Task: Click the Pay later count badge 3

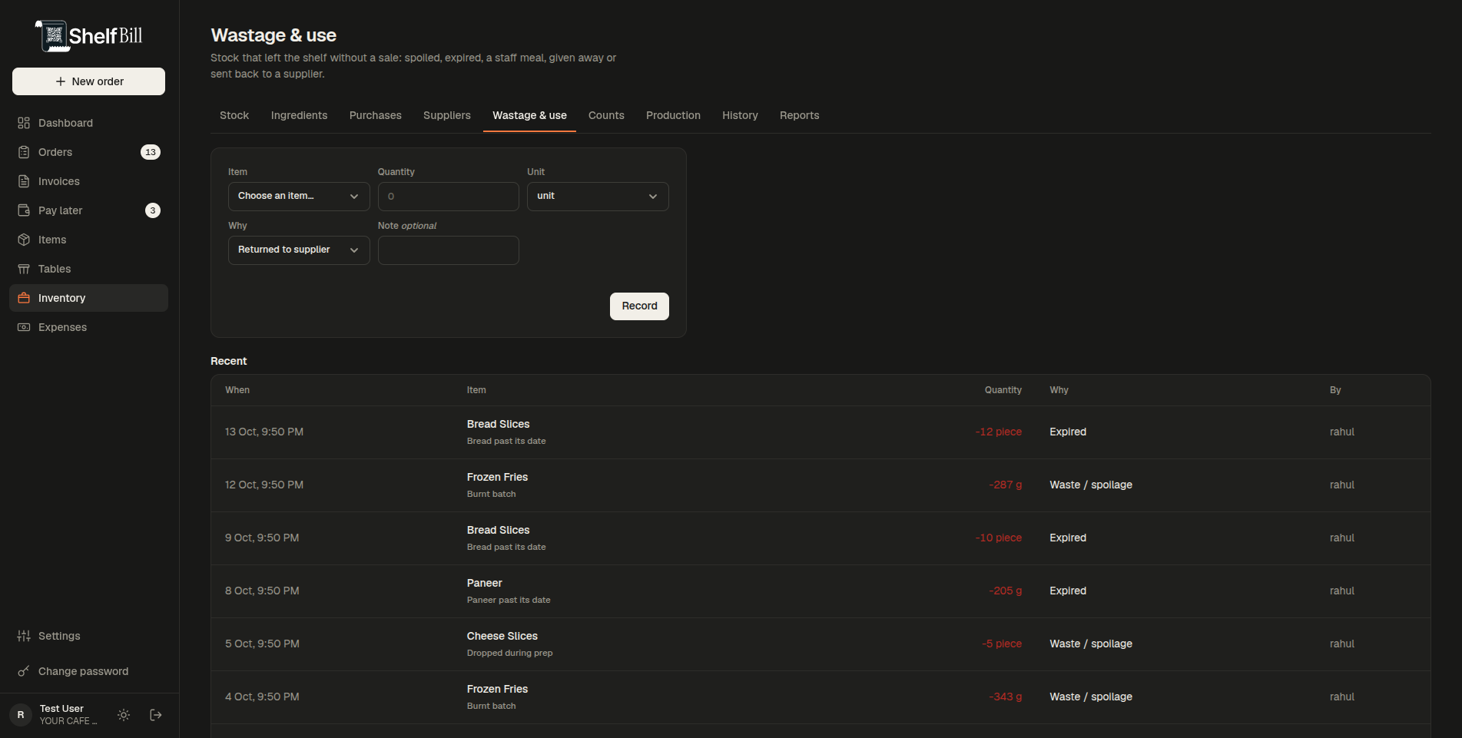Action: [153, 210]
